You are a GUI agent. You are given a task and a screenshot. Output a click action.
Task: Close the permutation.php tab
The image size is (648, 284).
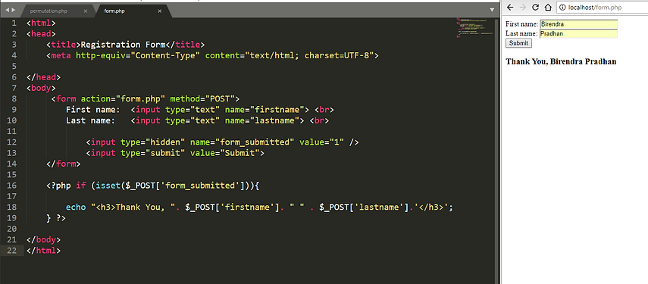point(86,11)
